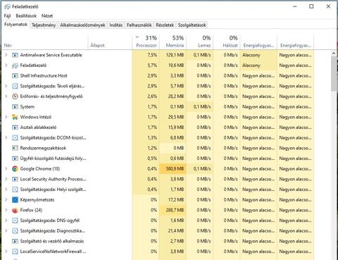Expand the Firefox (24) process group
The image size is (338, 260).
(x=6, y=210)
